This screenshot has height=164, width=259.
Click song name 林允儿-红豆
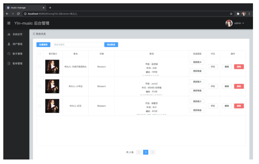pos(76,106)
